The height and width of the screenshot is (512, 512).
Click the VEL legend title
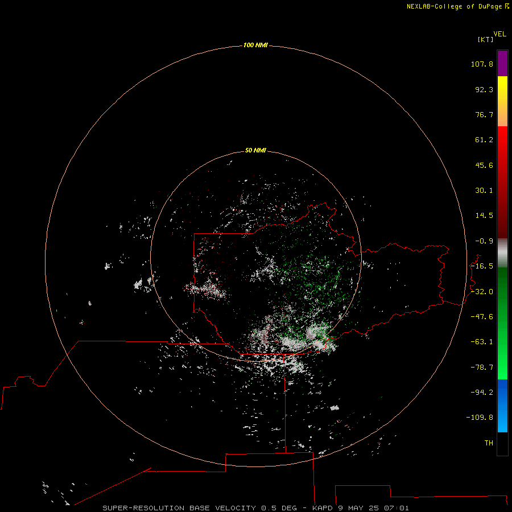click(x=500, y=34)
